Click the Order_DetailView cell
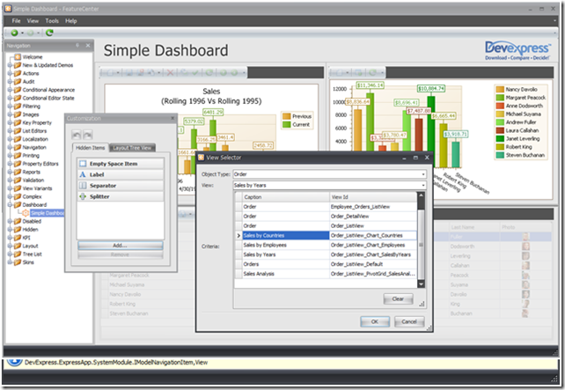565x390 pixels. click(x=373, y=217)
